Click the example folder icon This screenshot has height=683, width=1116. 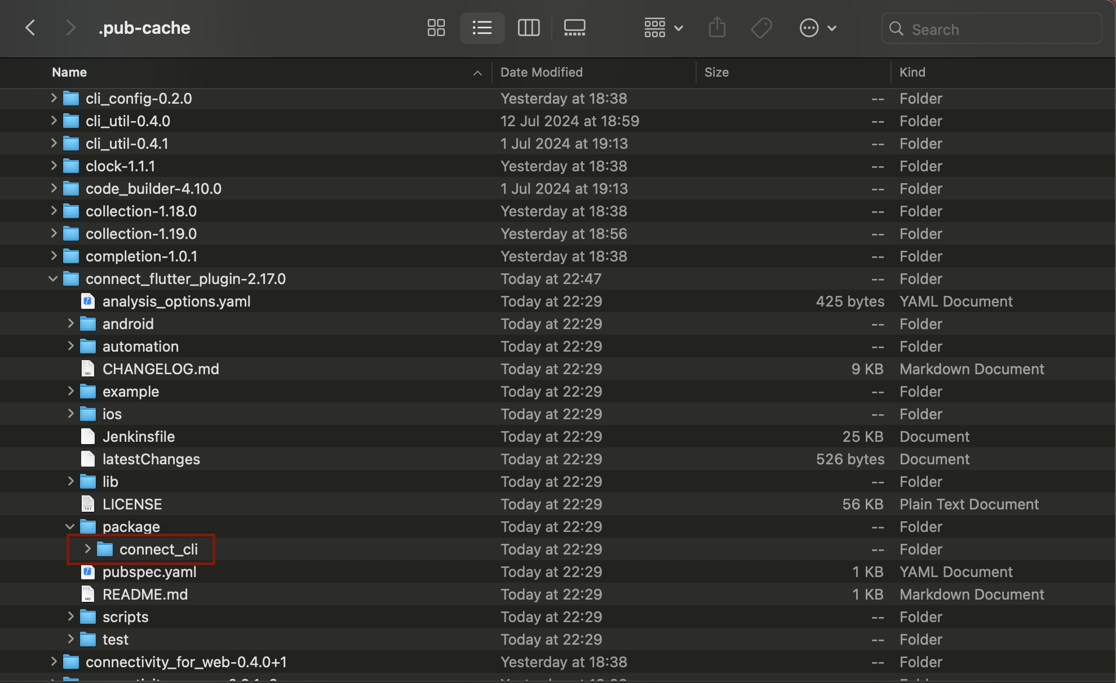pyautogui.click(x=88, y=391)
